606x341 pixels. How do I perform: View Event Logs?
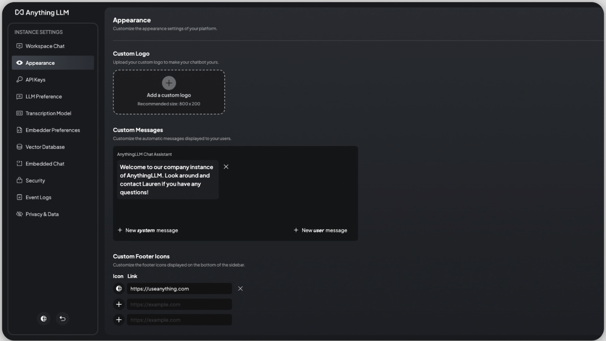point(53,197)
